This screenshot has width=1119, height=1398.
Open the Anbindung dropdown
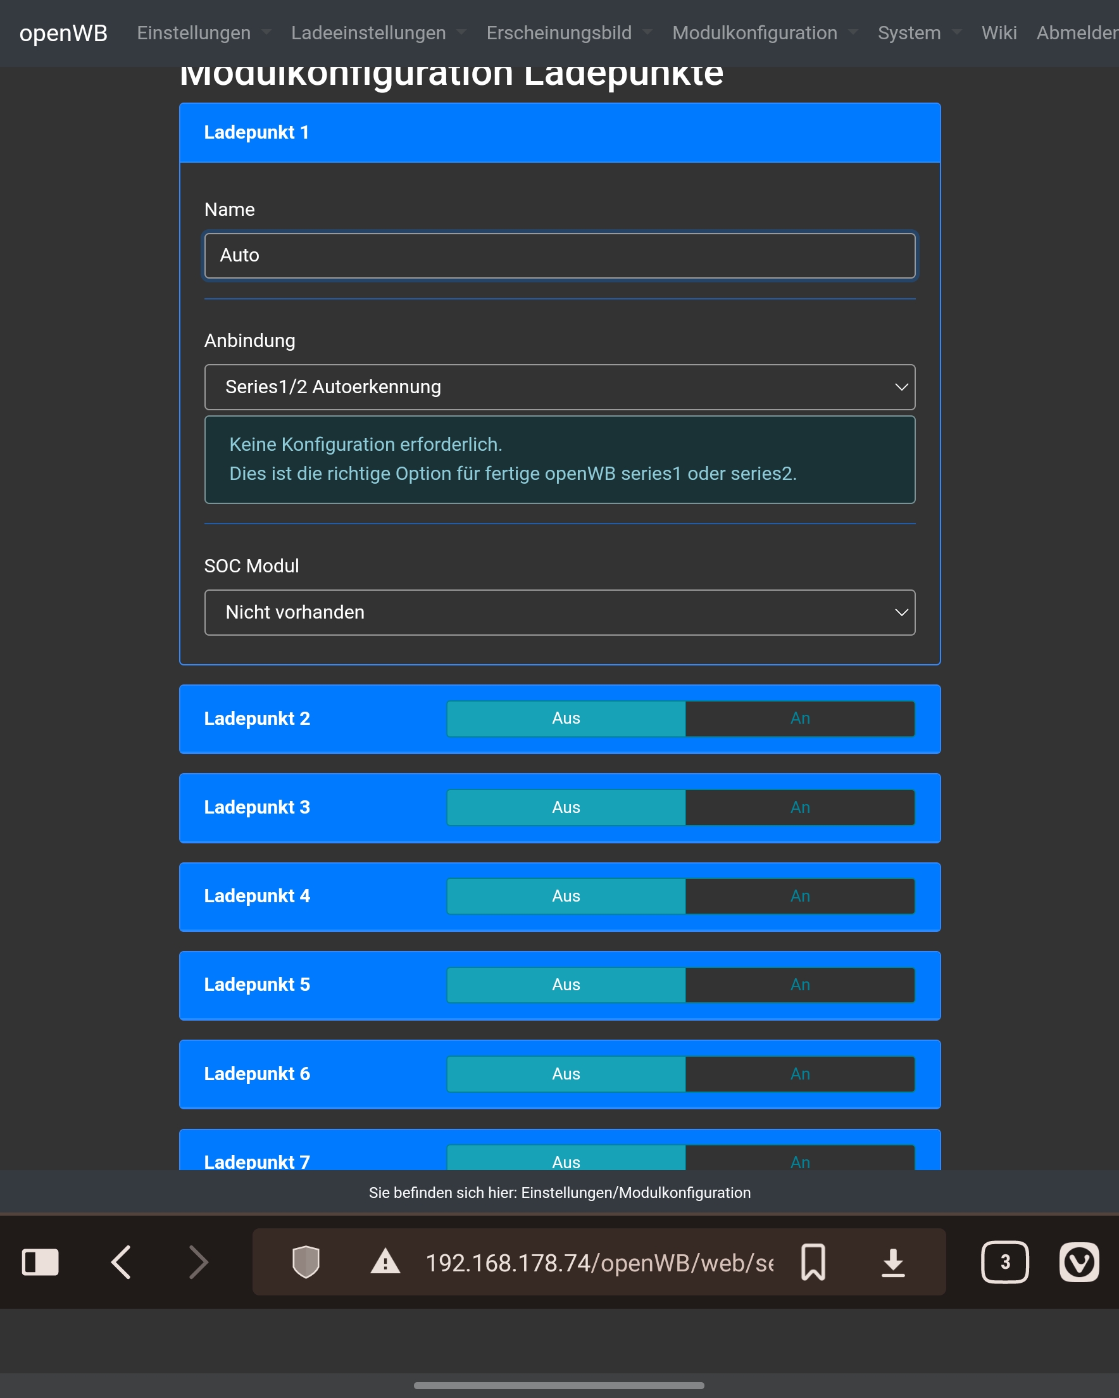[559, 387]
